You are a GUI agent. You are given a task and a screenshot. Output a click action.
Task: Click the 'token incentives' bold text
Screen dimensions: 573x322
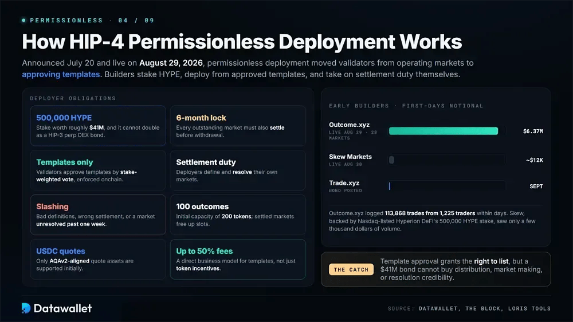click(x=198, y=269)
